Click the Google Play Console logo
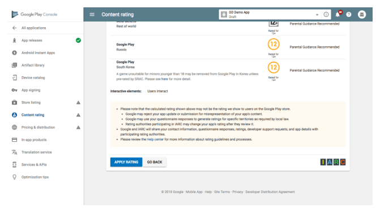 tap(35, 14)
